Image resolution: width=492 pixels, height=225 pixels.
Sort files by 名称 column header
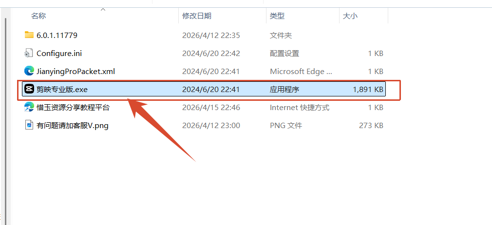coord(38,16)
